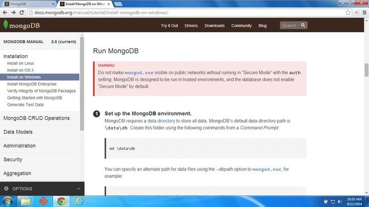369x207 pixels.
Task: Click Set up the MongoDB environment heading
Action: pos(148,114)
